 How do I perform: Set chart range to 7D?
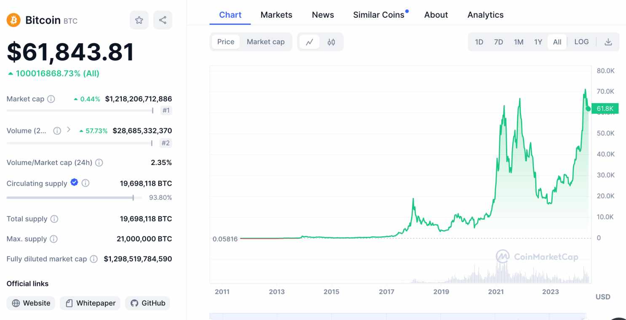coord(498,42)
